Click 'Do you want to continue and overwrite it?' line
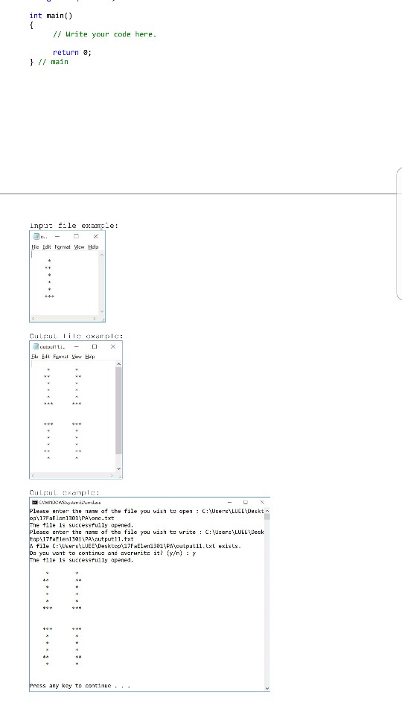This screenshot has width=402, height=715. click(112, 553)
